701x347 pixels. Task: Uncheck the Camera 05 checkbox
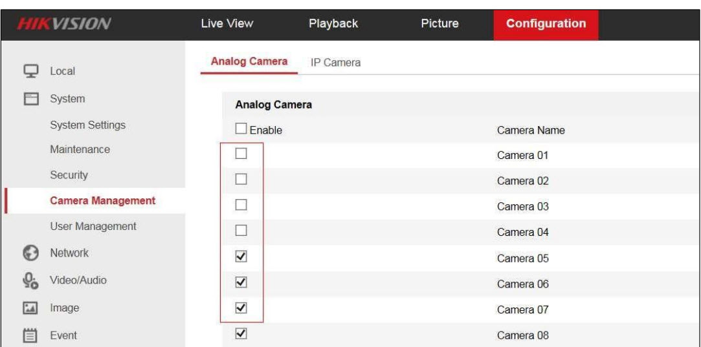pos(241,257)
